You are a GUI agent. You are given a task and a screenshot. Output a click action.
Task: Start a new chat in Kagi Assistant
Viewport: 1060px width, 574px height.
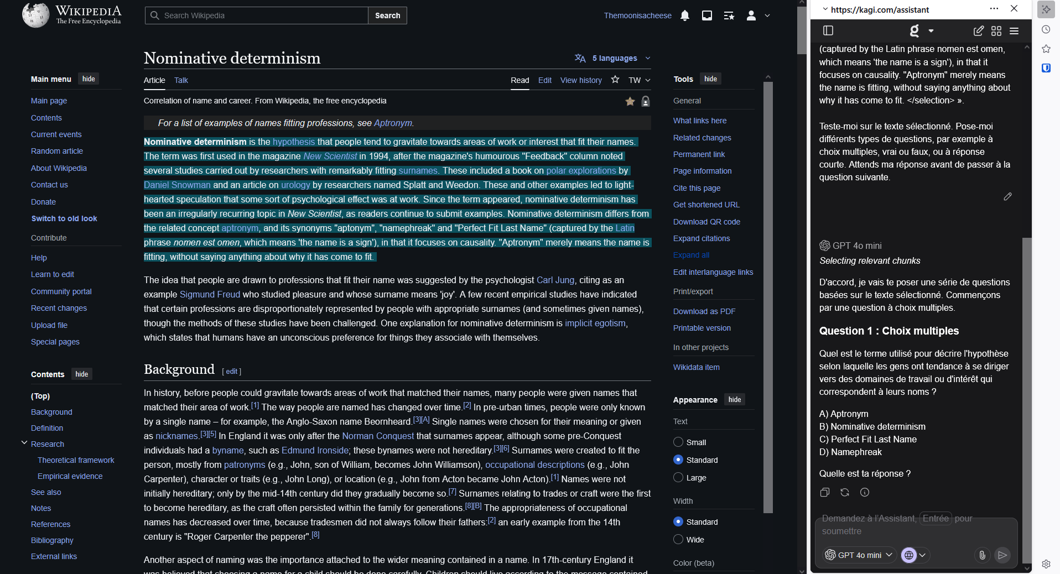[x=978, y=31]
